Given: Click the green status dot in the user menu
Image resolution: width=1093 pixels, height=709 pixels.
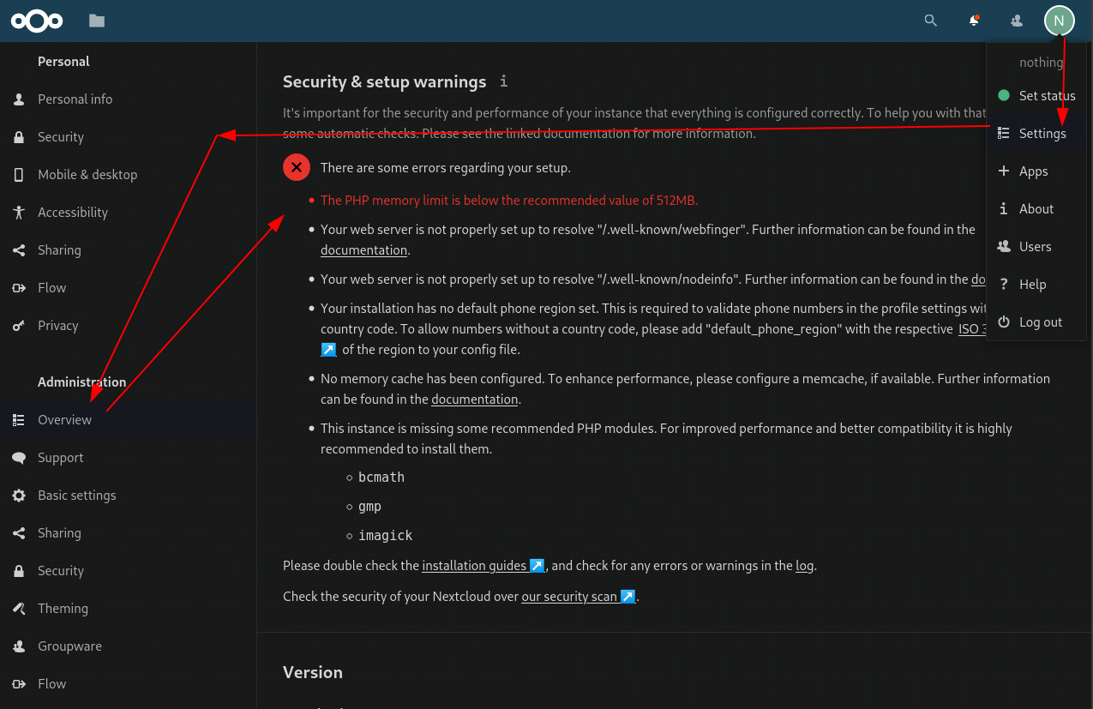Looking at the screenshot, I should pos(1004,96).
